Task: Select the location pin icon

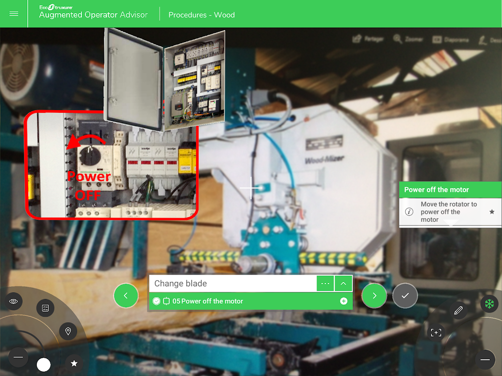Action: [68, 331]
